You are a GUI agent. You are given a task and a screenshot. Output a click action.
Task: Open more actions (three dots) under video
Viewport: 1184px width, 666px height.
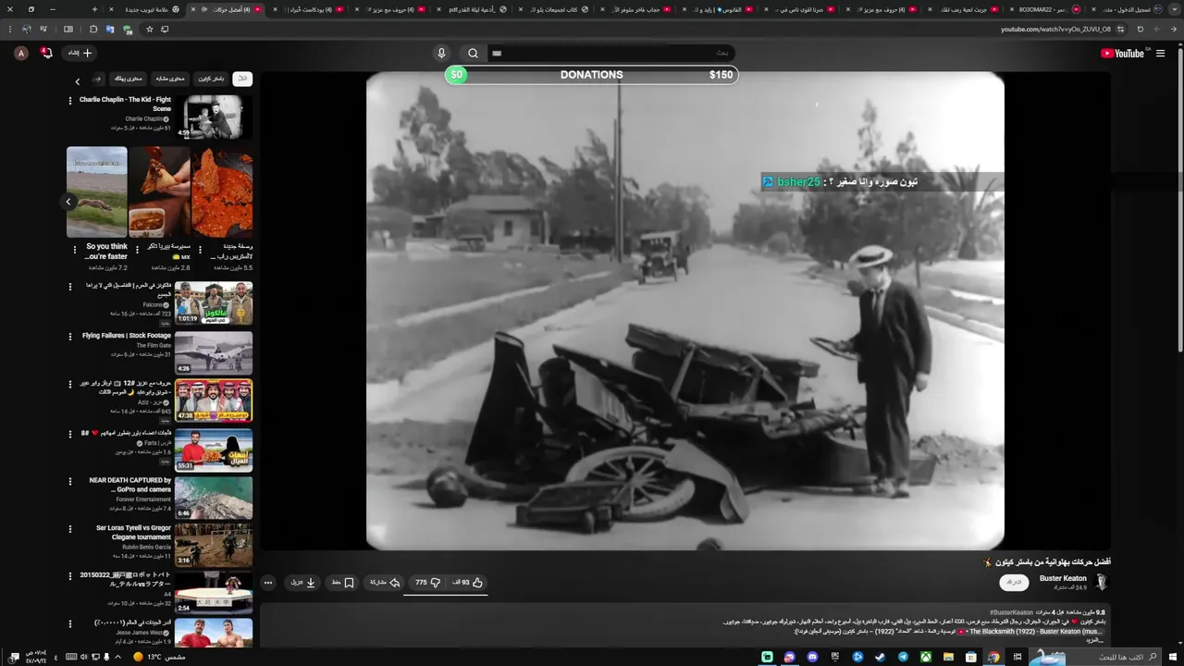[268, 583]
